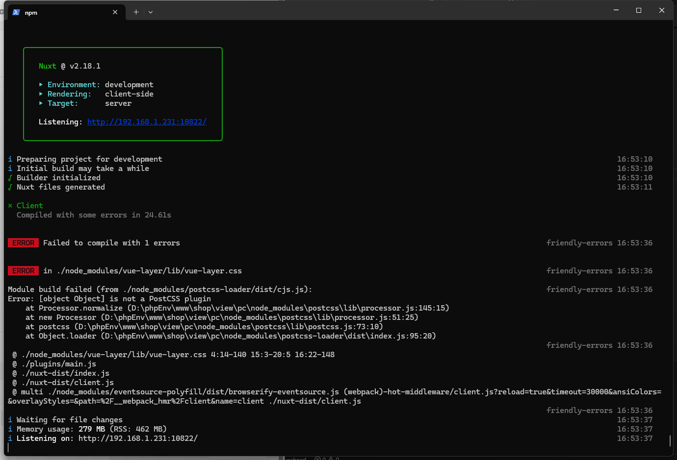677x460 pixels.
Task: Click the first red ERROR badge
Action: click(x=23, y=243)
